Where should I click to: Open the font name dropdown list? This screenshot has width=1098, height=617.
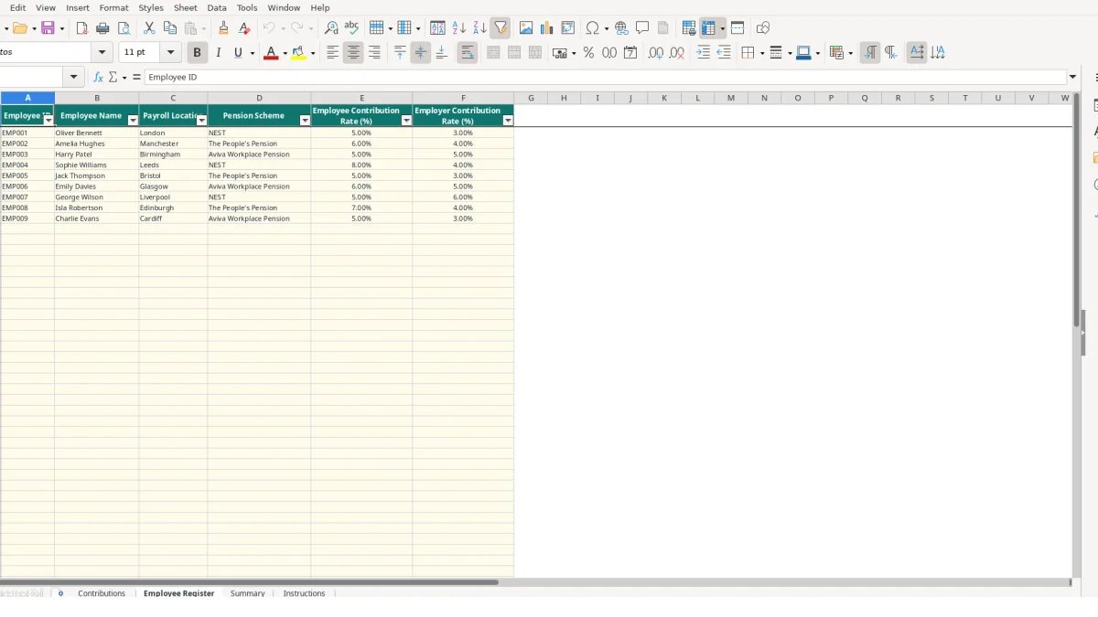click(x=102, y=53)
